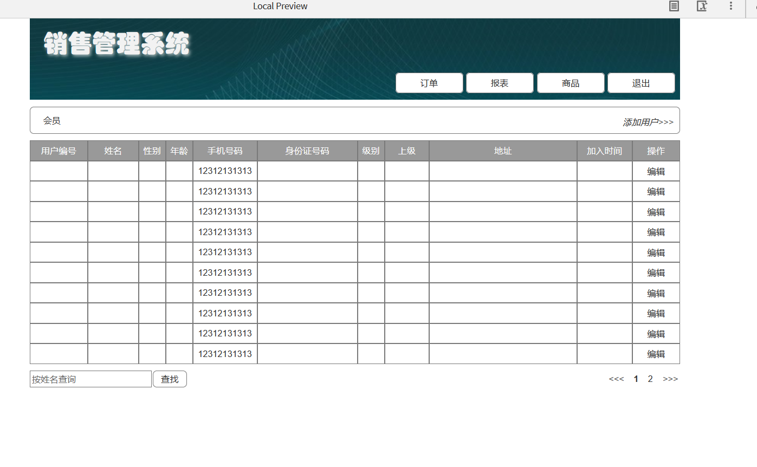Click the 年龄 column header
Image resolution: width=757 pixels, height=467 pixels.
pyautogui.click(x=179, y=151)
